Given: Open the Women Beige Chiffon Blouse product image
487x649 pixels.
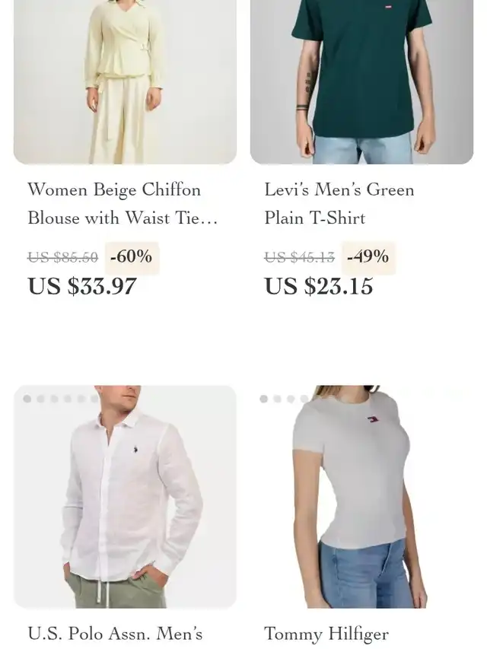Looking at the screenshot, I should (125, 82).
